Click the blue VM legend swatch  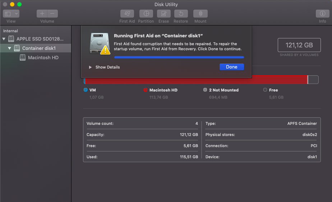coord(86,90)
